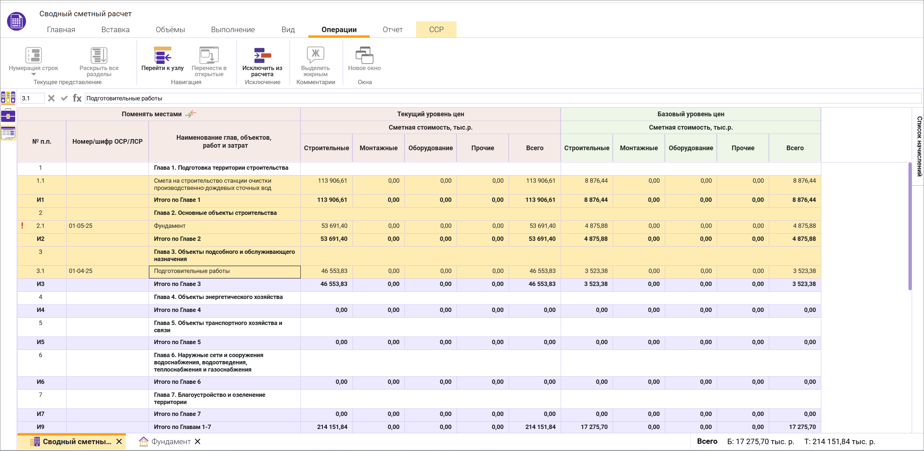Open the ССР ribbon tab
Image resolution: width=924 pixels, height=451 pixels.
click(436, 30)
